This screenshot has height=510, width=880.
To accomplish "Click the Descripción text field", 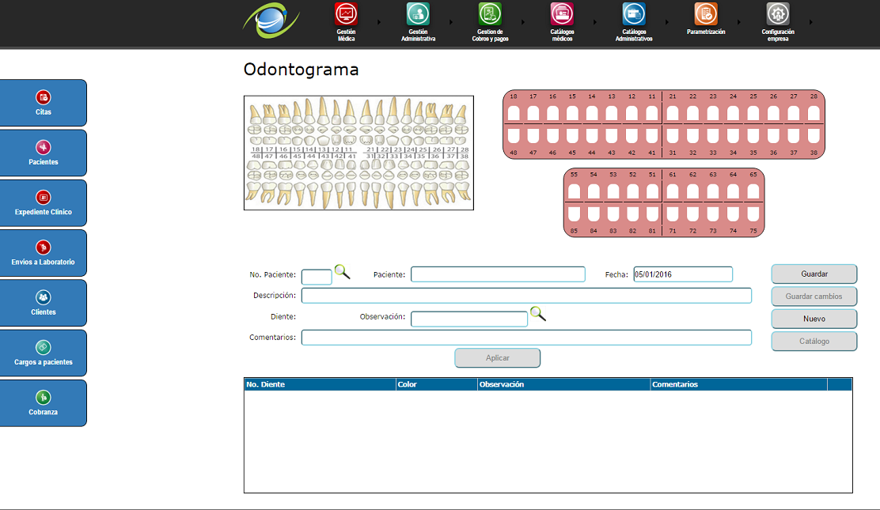I will click(x=526, y=296).
